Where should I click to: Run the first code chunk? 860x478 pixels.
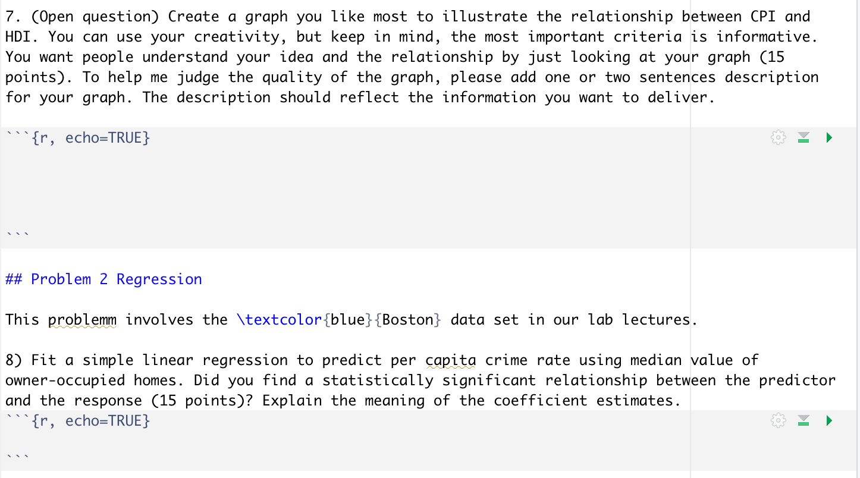pyautogui.click(x=828, y=137)
